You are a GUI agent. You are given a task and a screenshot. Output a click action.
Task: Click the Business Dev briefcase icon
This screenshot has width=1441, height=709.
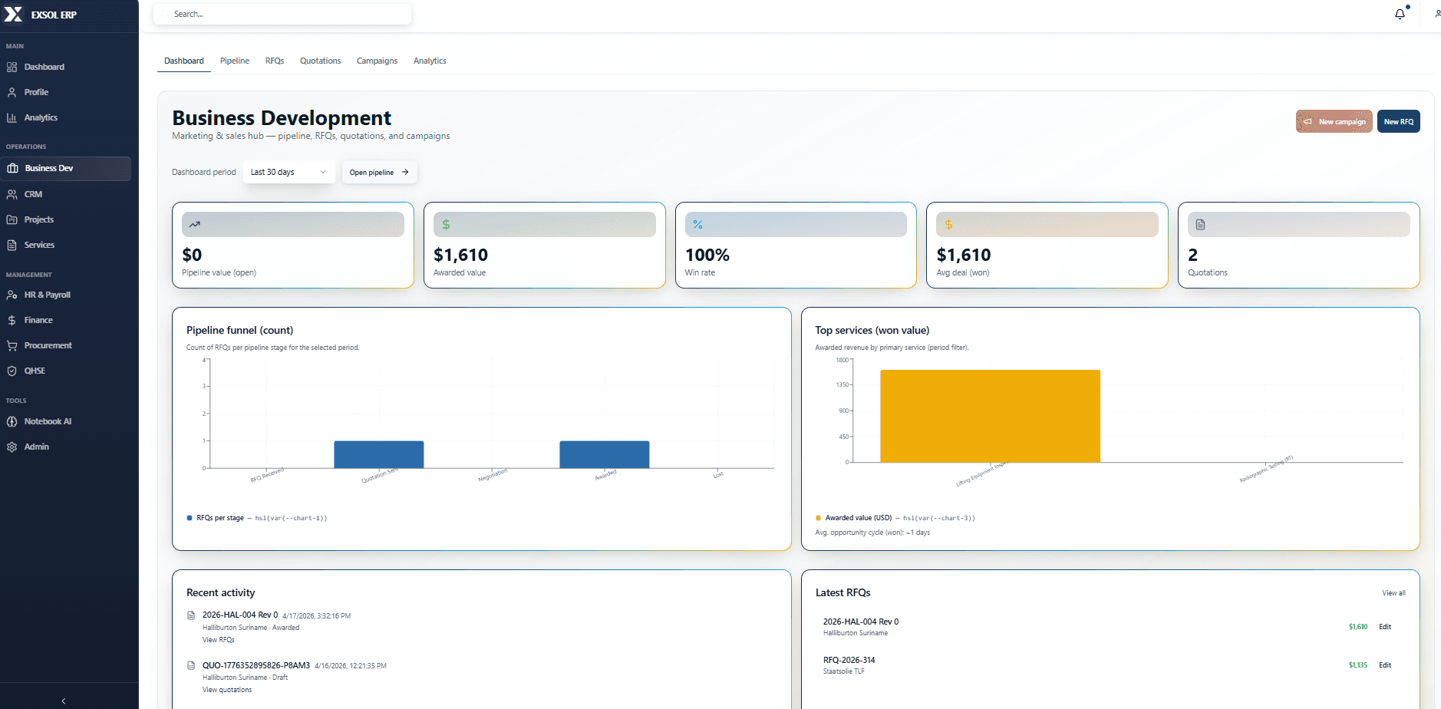pos(12,168)
